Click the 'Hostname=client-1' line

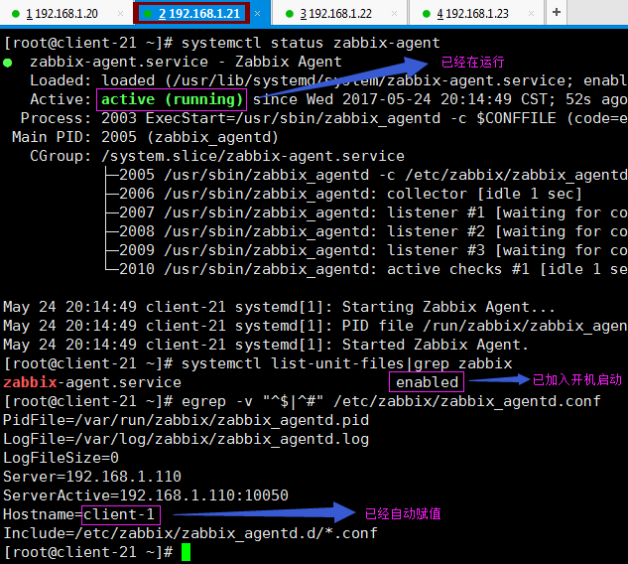[x=79, y=514]
